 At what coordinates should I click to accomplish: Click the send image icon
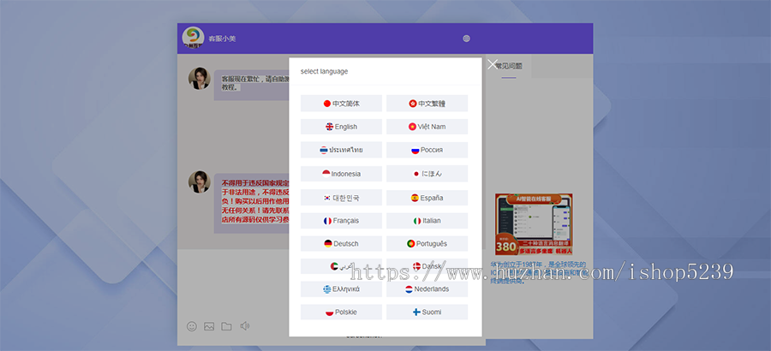click(209, 326)
